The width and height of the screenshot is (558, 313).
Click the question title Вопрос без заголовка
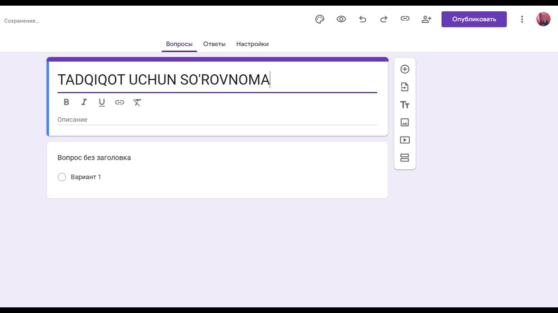pos(94,158)
